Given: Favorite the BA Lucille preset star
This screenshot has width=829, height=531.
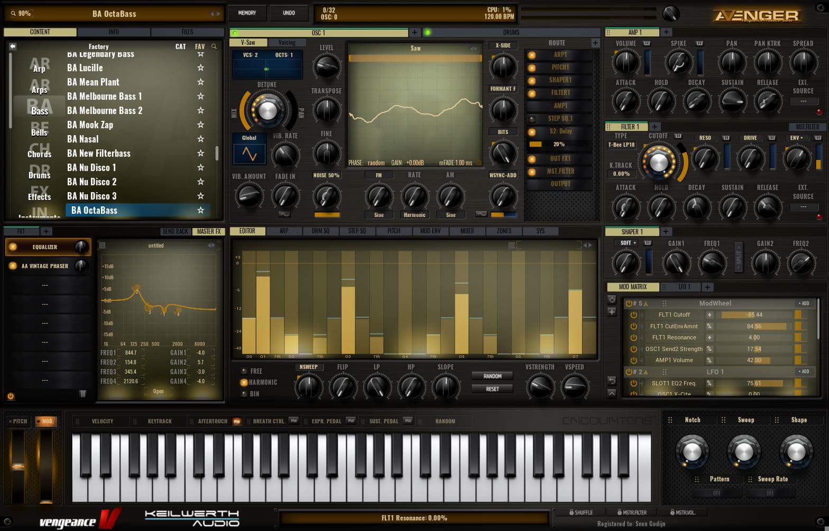Looking at the screenshot, I should pos(200,68).
